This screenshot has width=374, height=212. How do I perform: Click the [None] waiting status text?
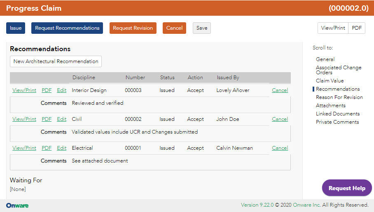tap(18, 189)
